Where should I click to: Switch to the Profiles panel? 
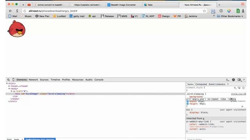pos(66,80)
